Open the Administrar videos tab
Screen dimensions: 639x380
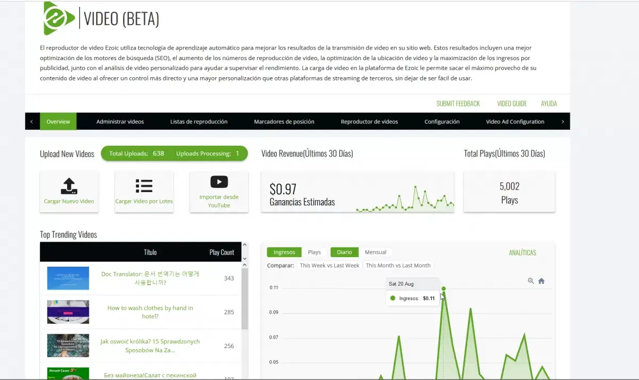(x=120, y=122)
